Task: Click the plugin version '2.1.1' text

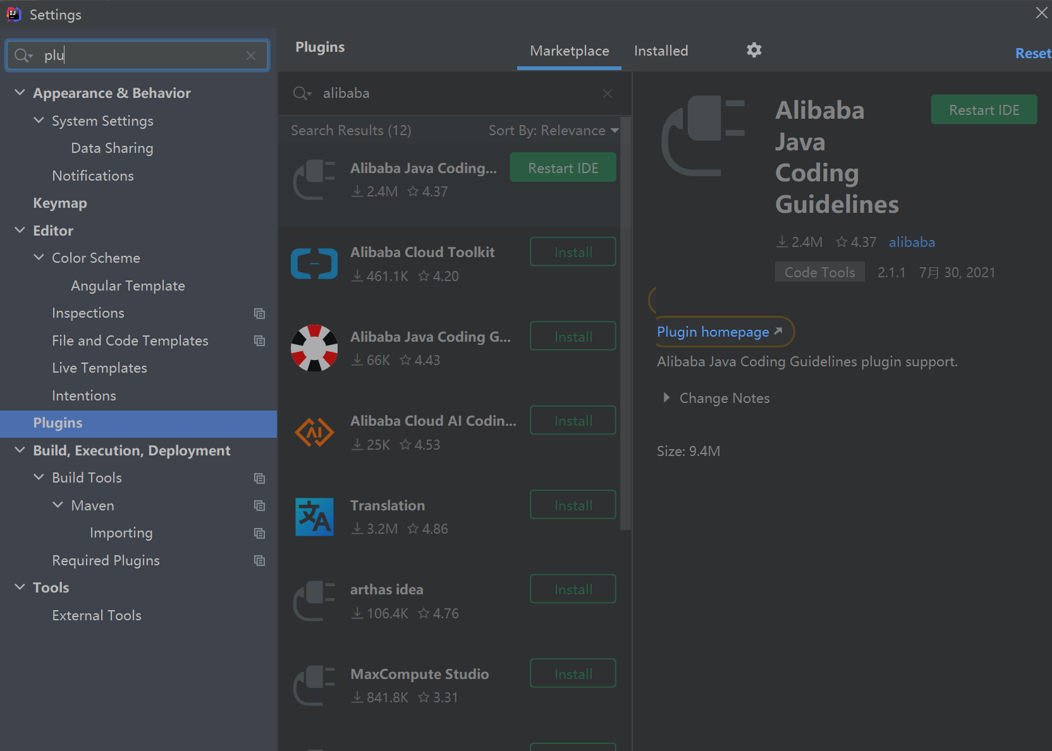Action: [891, 272]
